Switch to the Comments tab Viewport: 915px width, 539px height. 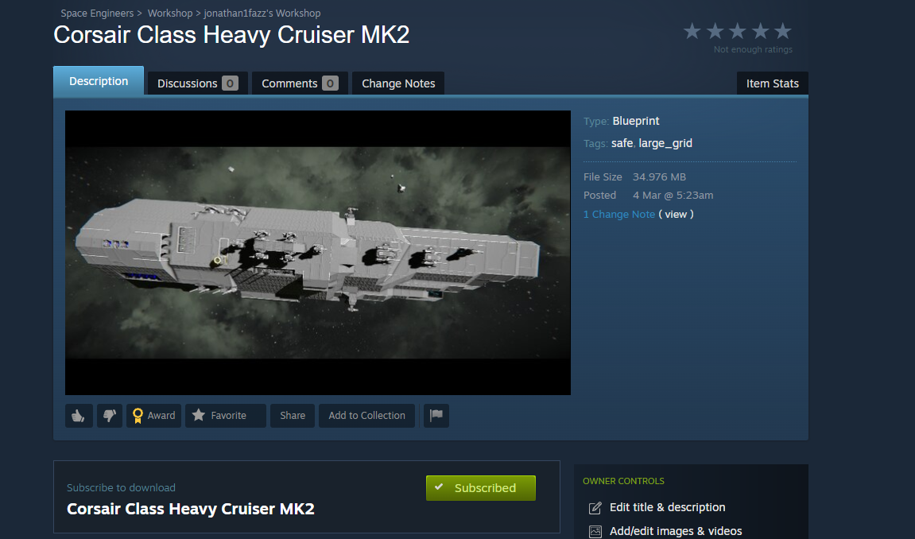300,83
